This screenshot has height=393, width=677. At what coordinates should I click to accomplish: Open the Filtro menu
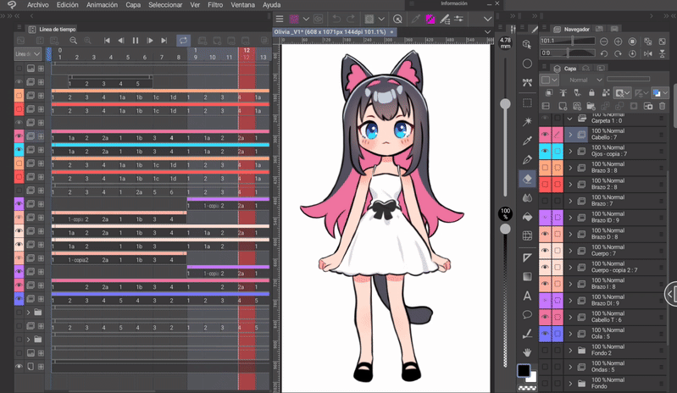[x=215, y=5]
